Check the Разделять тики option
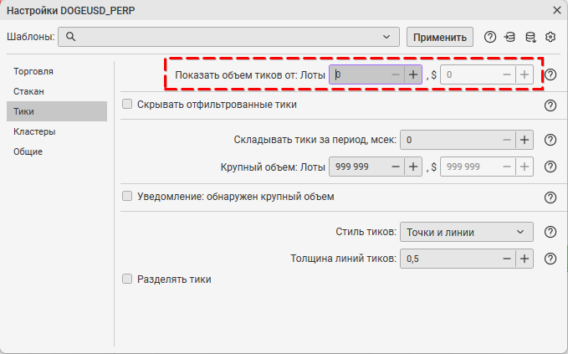 tap(128, 279)
